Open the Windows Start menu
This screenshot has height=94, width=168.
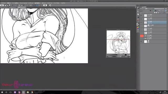point(2,92)
